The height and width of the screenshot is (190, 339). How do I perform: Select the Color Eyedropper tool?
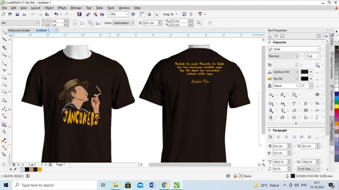(4, 140)
